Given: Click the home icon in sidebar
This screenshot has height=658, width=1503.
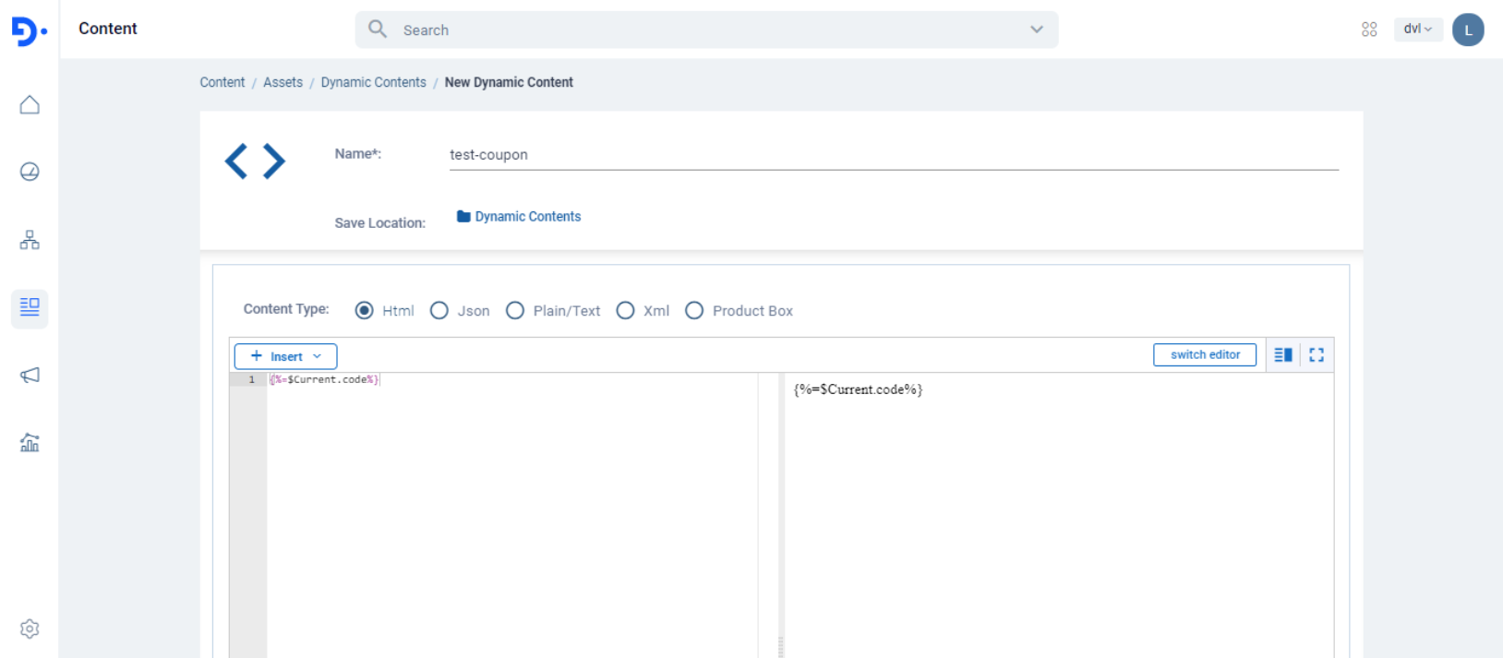Looking at the screenshot, I should (x=30, y=105).
